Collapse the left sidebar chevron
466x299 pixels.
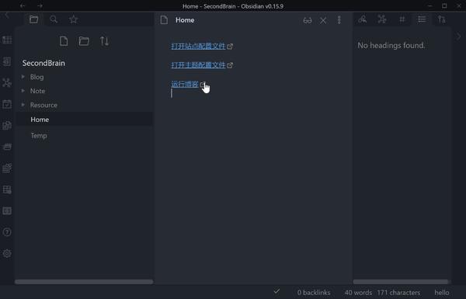[x=7, y=16]
